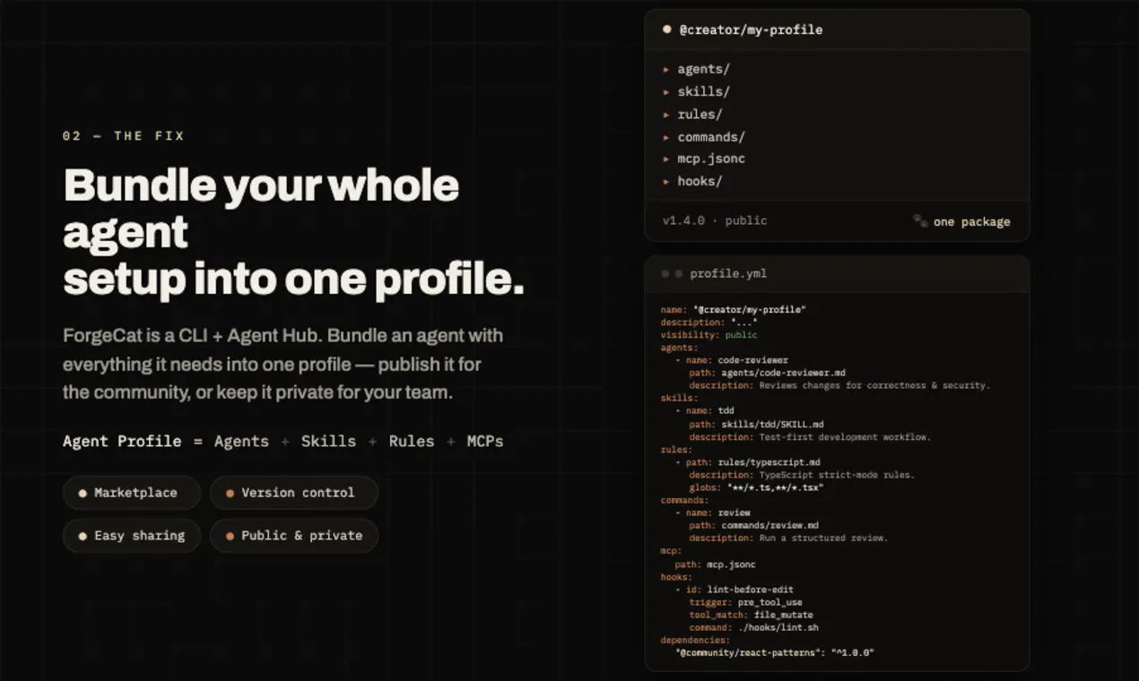Click the "@community/react-patterns" dependency line
Image resolution: width=1139 pixels, height=681 pixels.
(774, 653)
